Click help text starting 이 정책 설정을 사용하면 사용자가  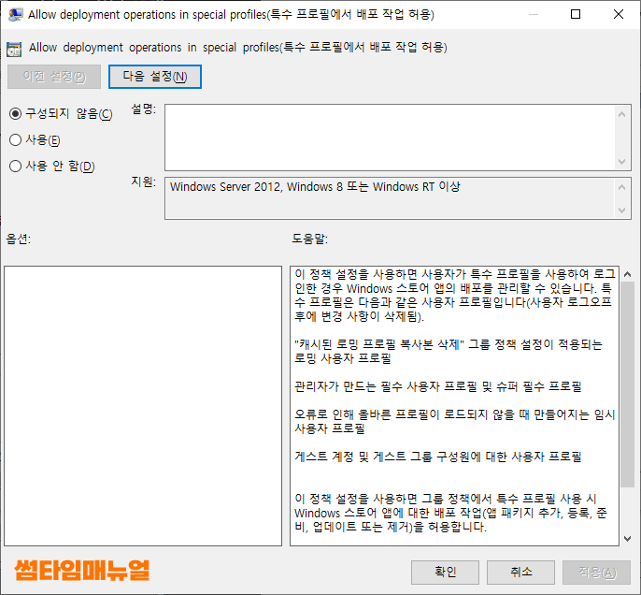pos(454,295)
